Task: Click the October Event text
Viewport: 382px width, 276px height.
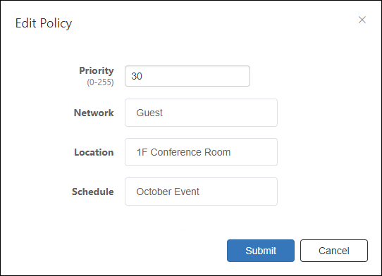Action: pyautogui.click(x=168, y=192)
